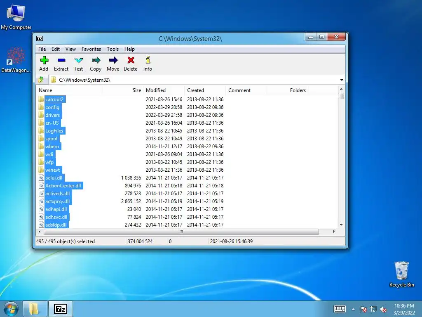Screen dimensions: 422x317
Task: Click the Copy toolbar icon
Action: click(x=96, y=60)
